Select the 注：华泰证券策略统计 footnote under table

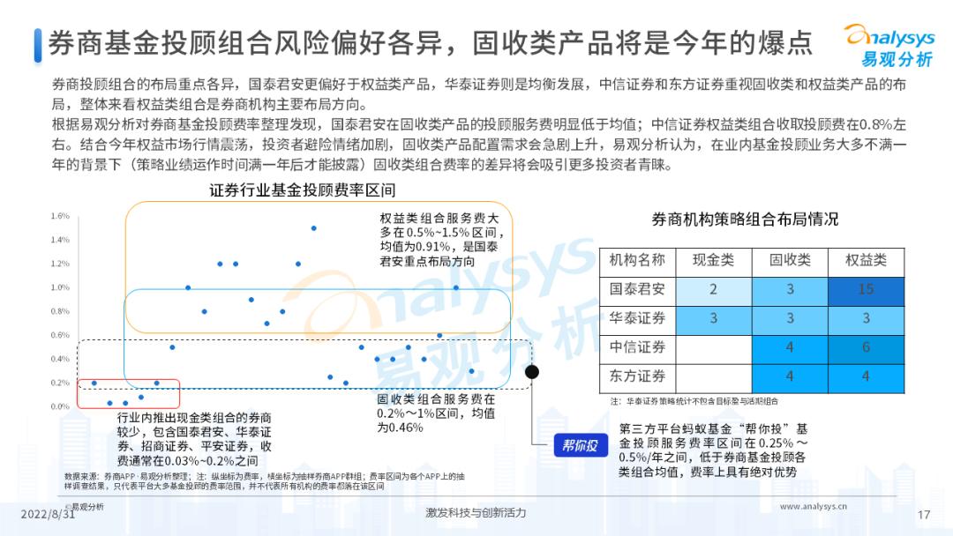694,401
